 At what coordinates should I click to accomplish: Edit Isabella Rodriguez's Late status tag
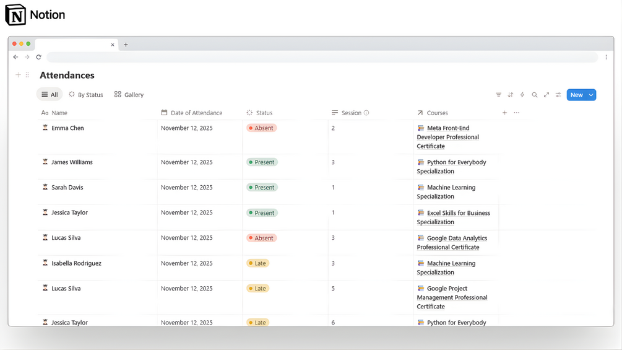click(258, 263)
